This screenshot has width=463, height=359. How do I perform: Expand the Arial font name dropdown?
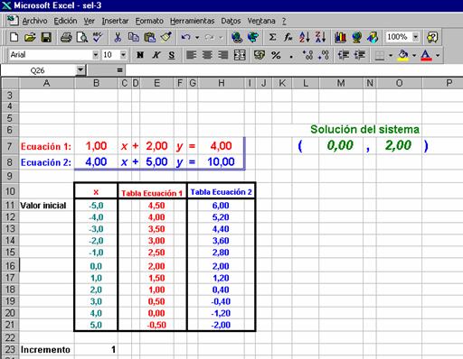[x=95, y=55]
